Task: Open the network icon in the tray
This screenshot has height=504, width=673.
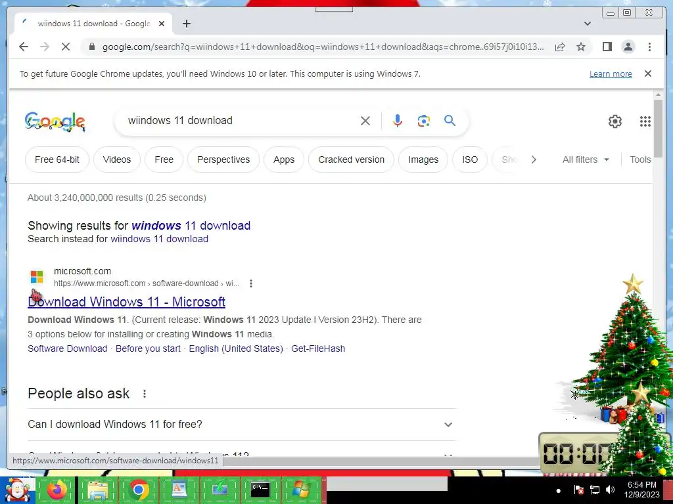Action: tap(594, 490)
